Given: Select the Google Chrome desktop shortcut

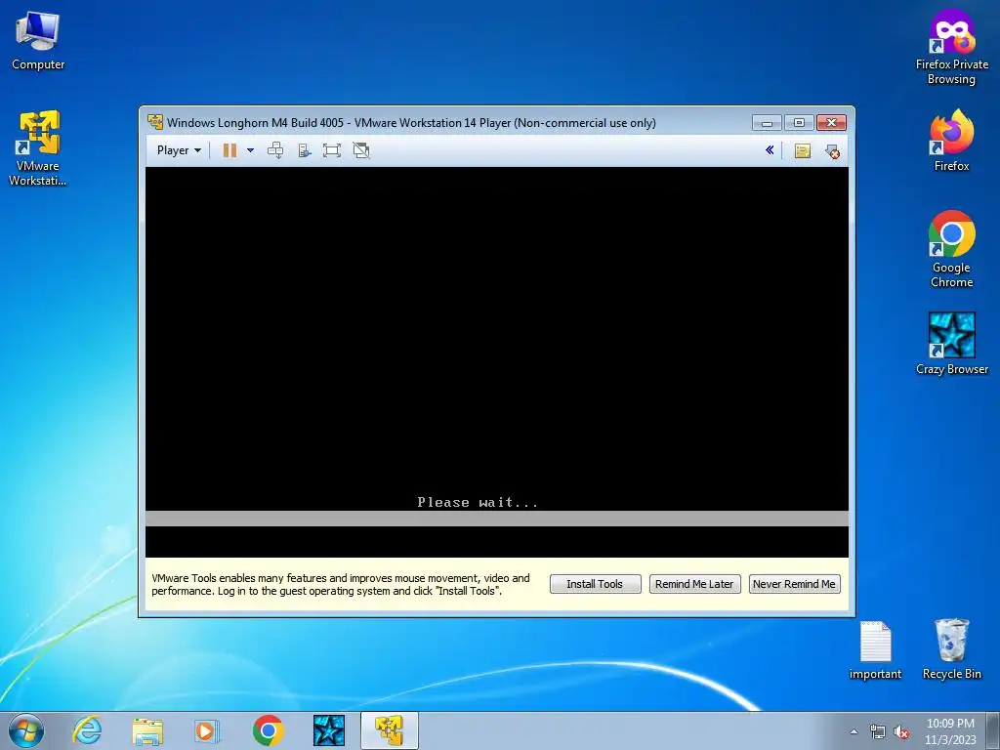Looking at the screenshot, I should [951, 249].
